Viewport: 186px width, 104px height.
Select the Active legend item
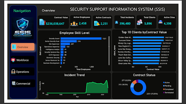tap(166, 82)
